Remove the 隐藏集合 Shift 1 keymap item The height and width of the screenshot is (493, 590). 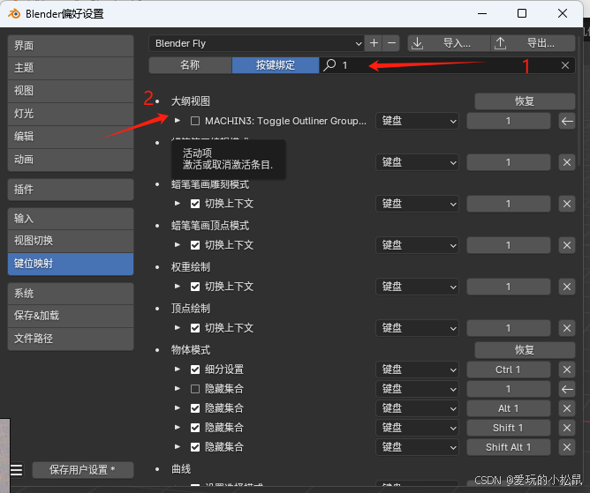pos(567,428)
